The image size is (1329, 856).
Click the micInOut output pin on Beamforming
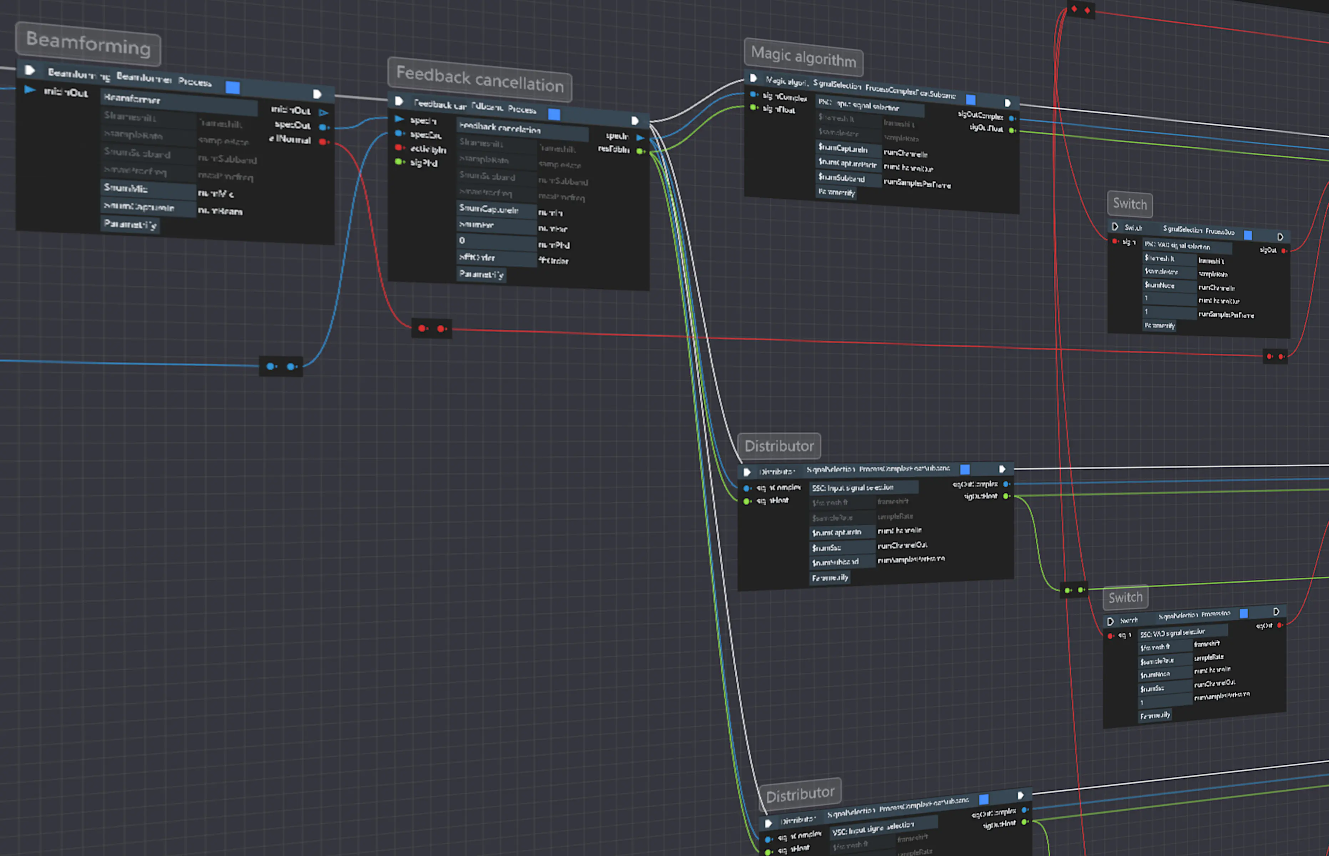[324, 112]
